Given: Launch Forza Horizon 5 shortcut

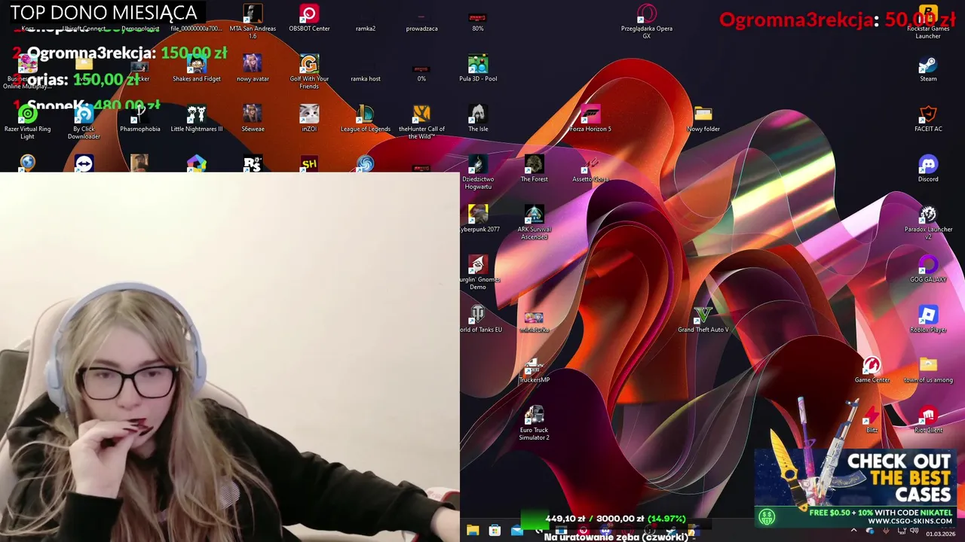Looking at the screenshot, I should click(x=590, y=119).
